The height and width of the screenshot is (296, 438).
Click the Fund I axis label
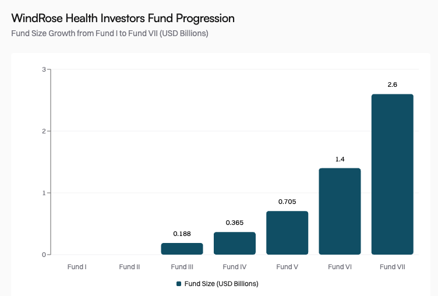[77, 267]
